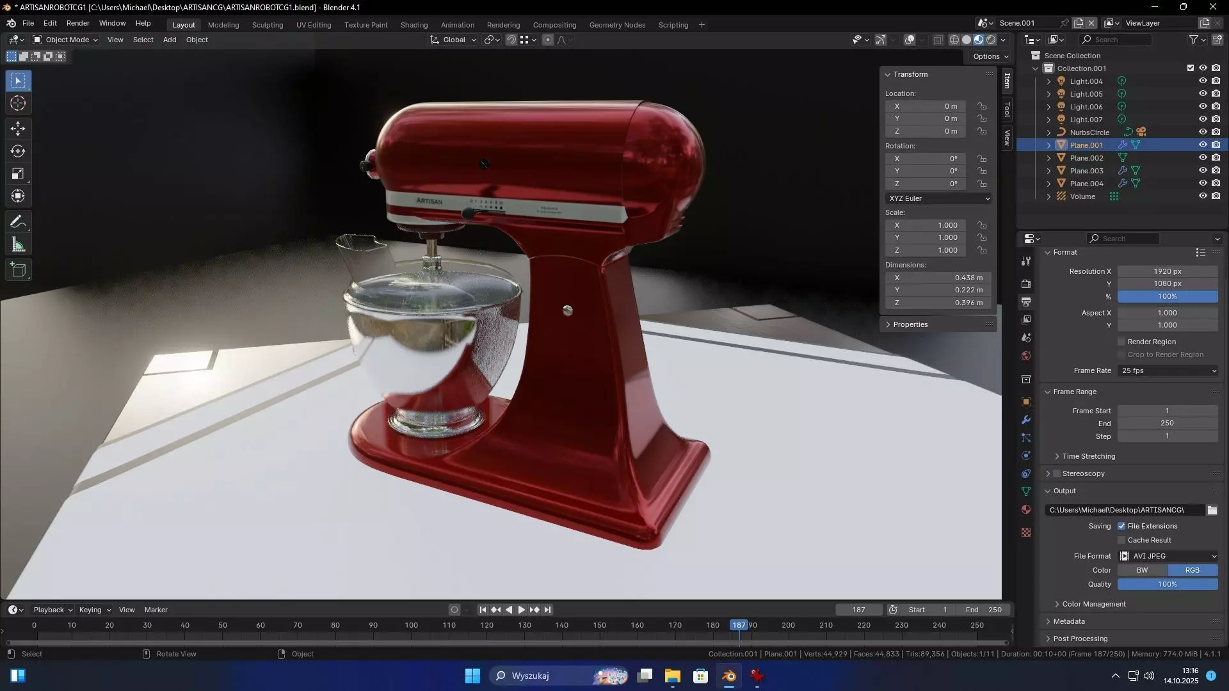Open the Modifiers properties tab
This screenshot has height=691, width=1229.
tap(1026, 420)
